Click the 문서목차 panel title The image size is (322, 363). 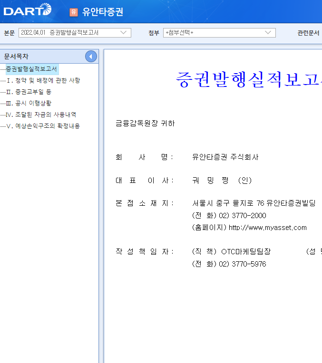coord(16,56)
